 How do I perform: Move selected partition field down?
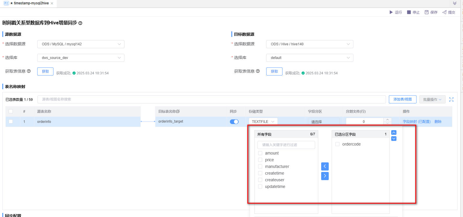pyautogui.click(x=394, y=139)
